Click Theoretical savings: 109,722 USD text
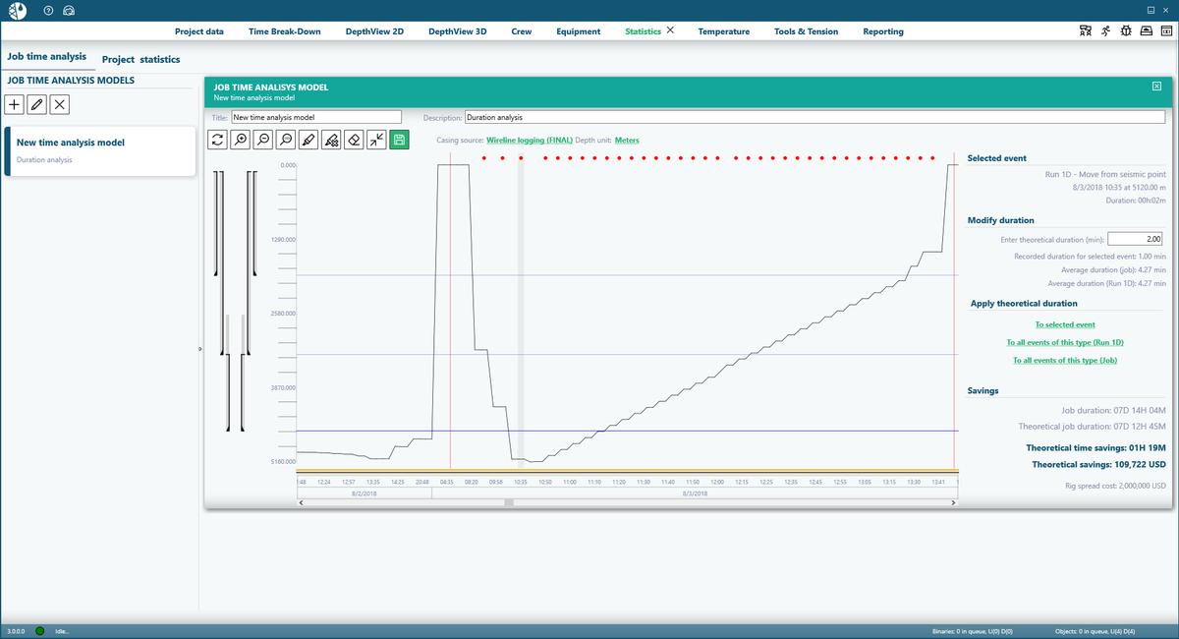Viewport: 1179px width, 639px height. tap(1098, 464)
